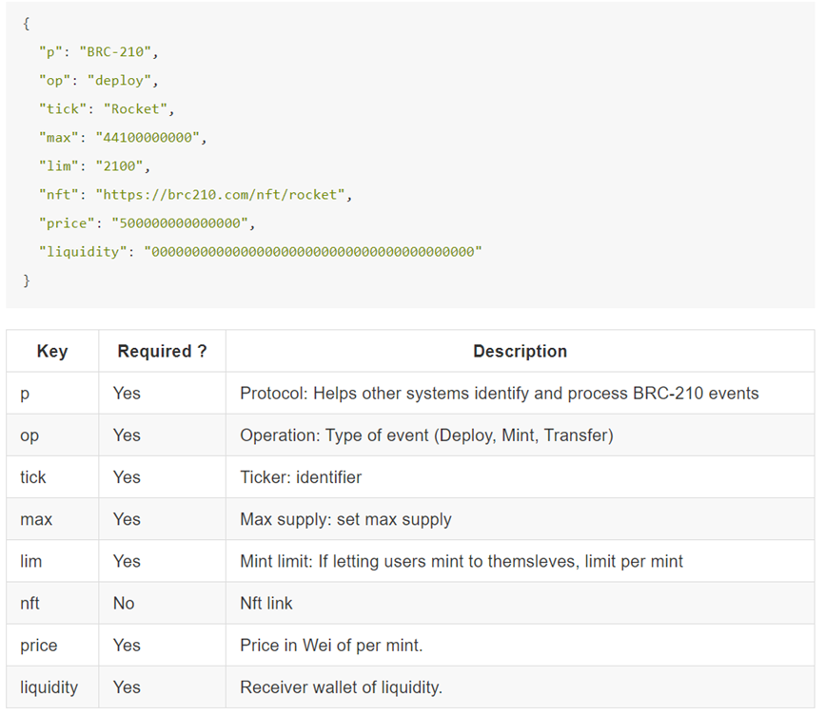
Task: Click the long zeros liquidity address in code
Action: coord(313,252)
